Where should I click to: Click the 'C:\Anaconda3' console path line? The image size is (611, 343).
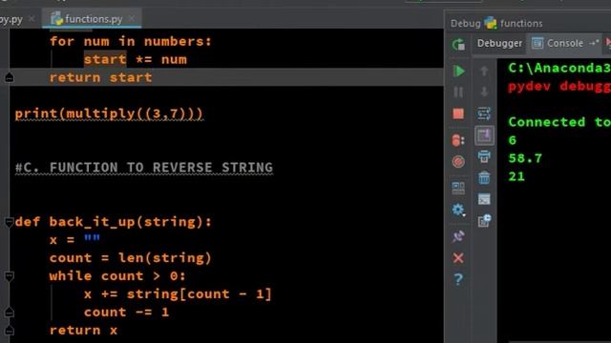coord(559,68)
